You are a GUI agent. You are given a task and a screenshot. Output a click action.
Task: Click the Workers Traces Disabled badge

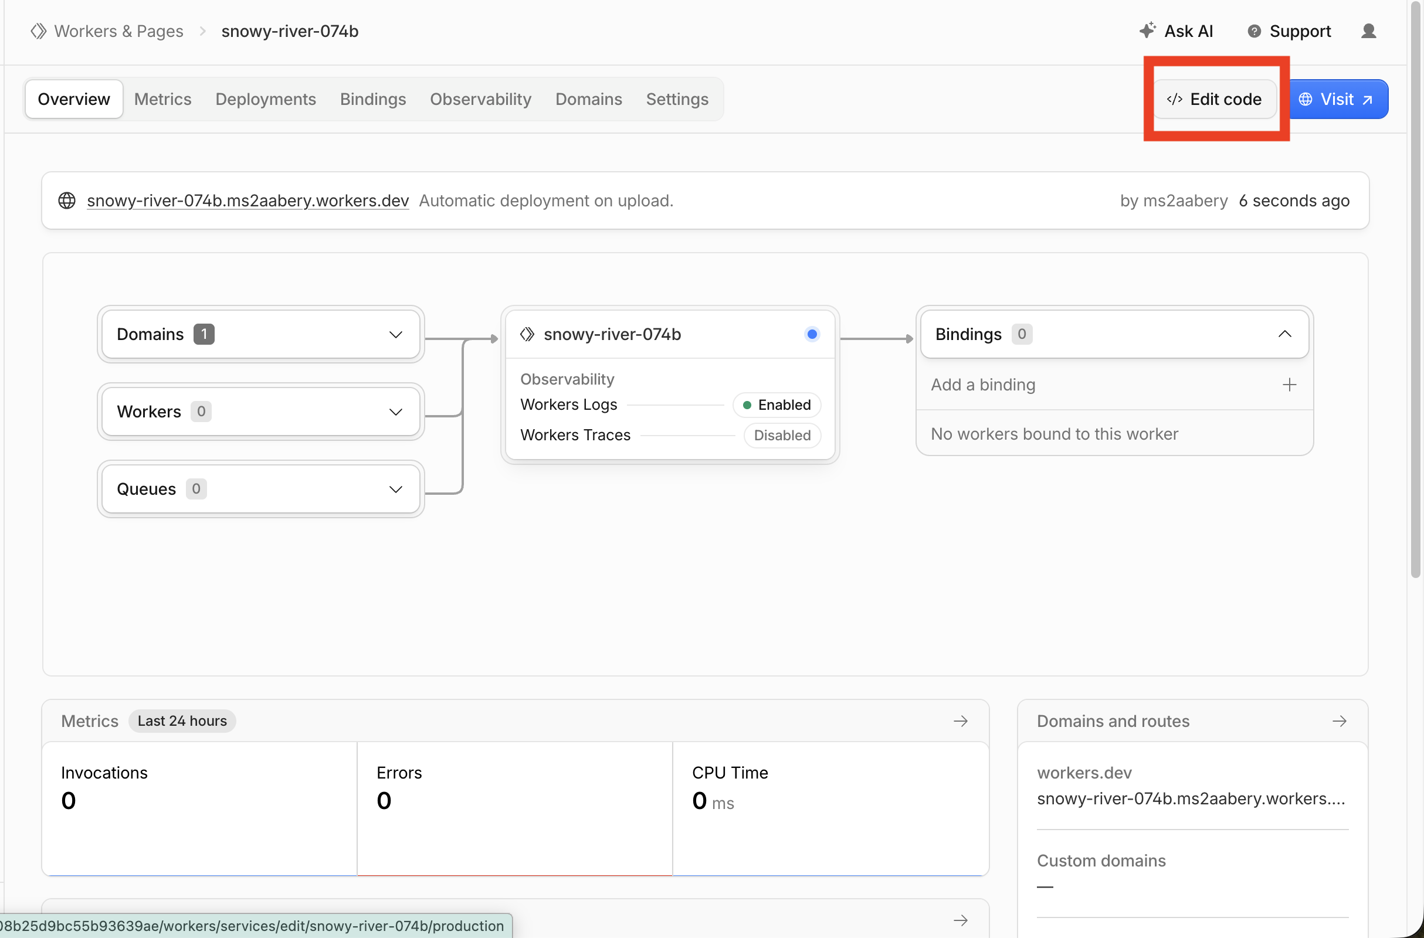[782, 435]
